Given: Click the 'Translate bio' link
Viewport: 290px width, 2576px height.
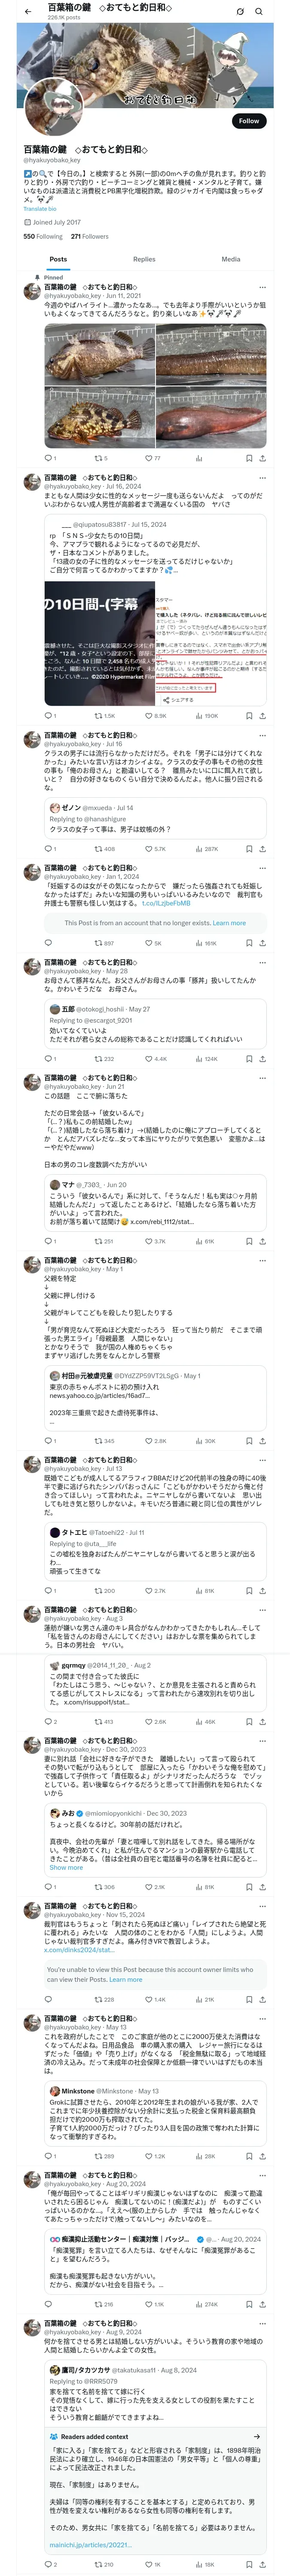Looking at the screenshot, I should tap(40, 209).
